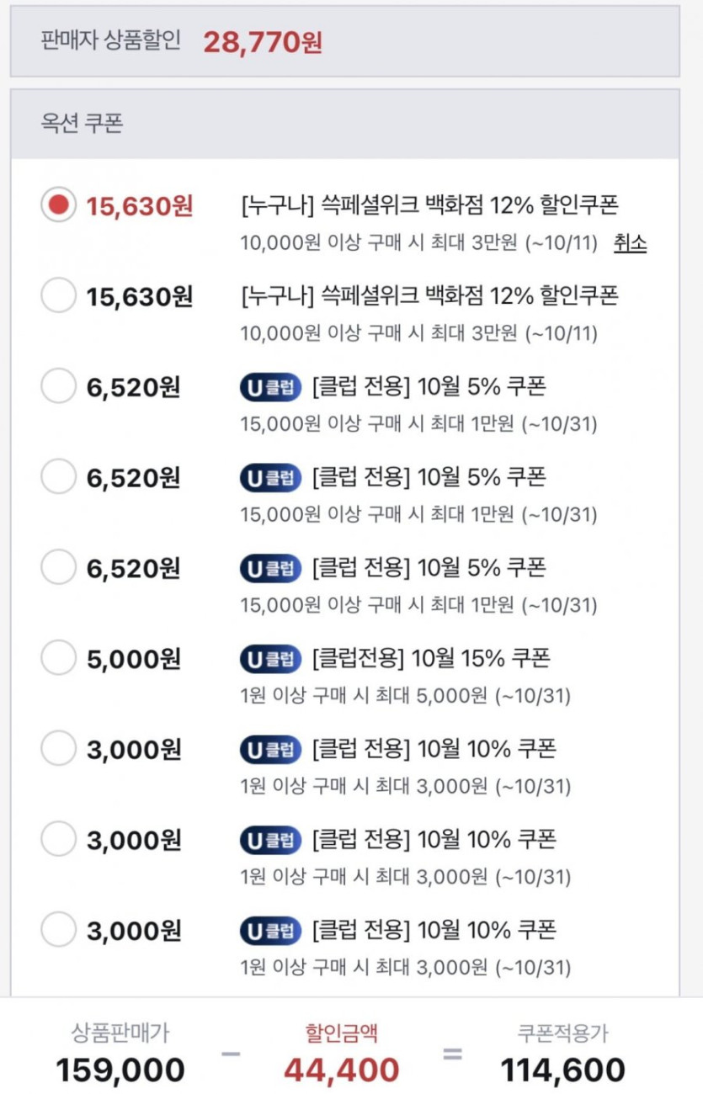Click U클럽 badge on last 10% coupon
The image size is (703, 1094).
(270, 931)
